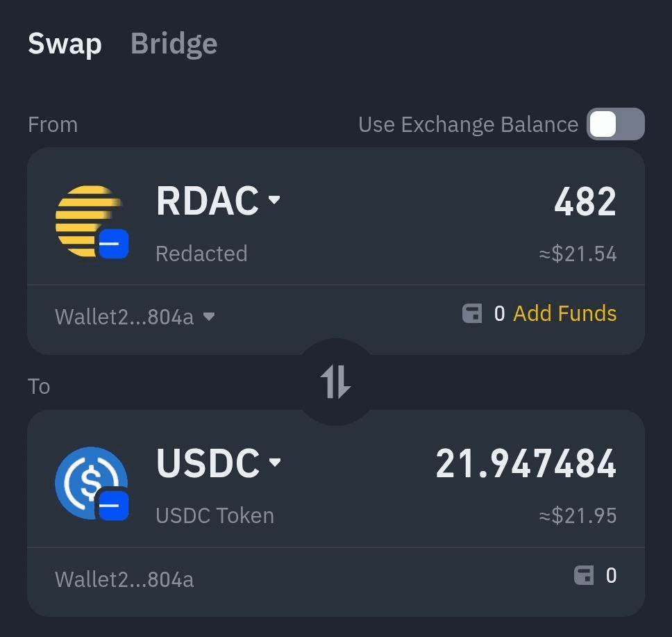Image resolution: width=672 pixels, height=637 pixels.
Task: Click the wallet balance icon in USDC card
Action: (x=584, y=575)
